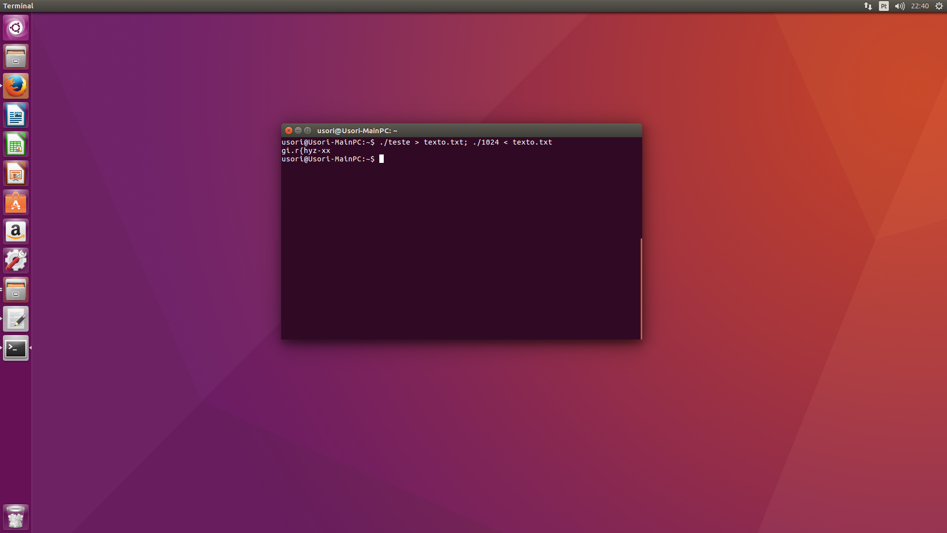Click the terminal vertical scrollbar

641,289
